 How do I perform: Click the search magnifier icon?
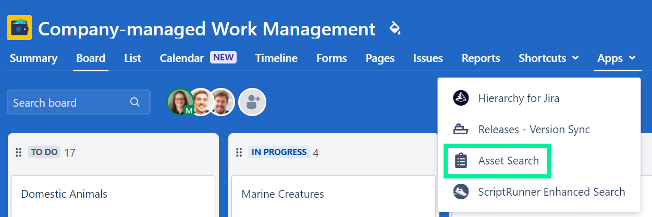[135, 102]
